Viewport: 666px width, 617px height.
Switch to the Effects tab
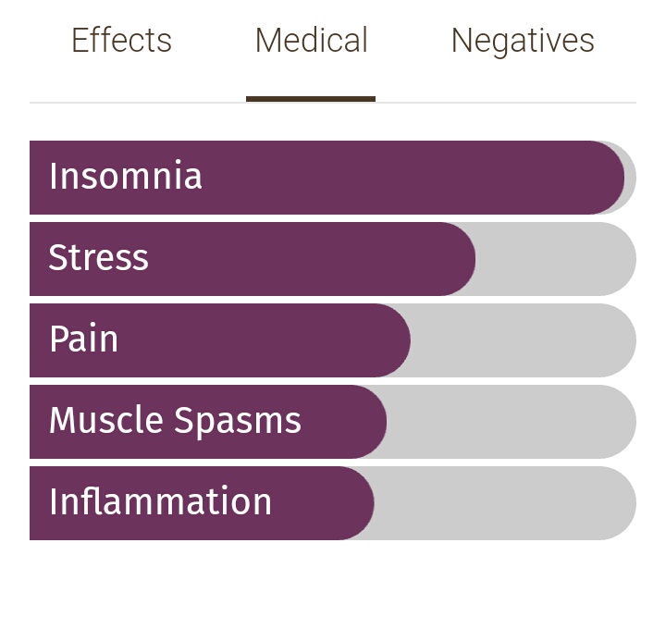click(121, 41)
